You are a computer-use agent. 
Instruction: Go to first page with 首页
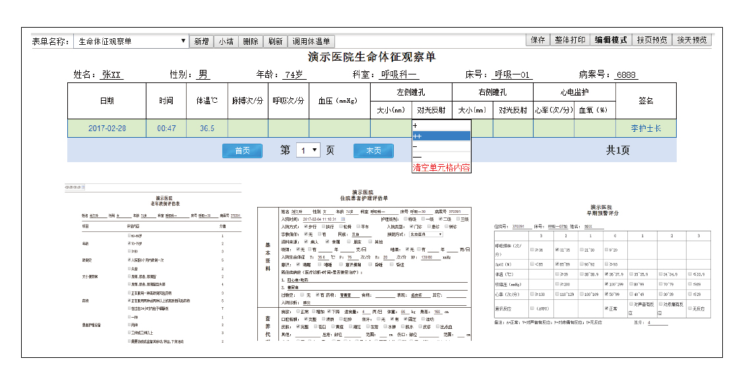(x=242, y=150)
